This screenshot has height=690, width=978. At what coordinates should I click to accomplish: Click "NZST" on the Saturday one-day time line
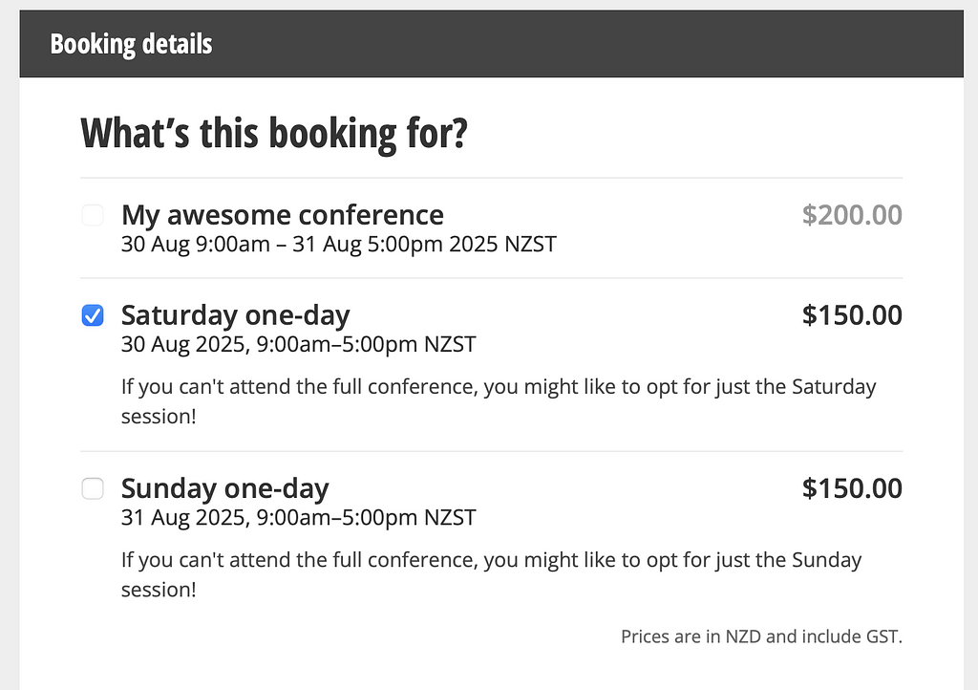click(x=449, y=344)
